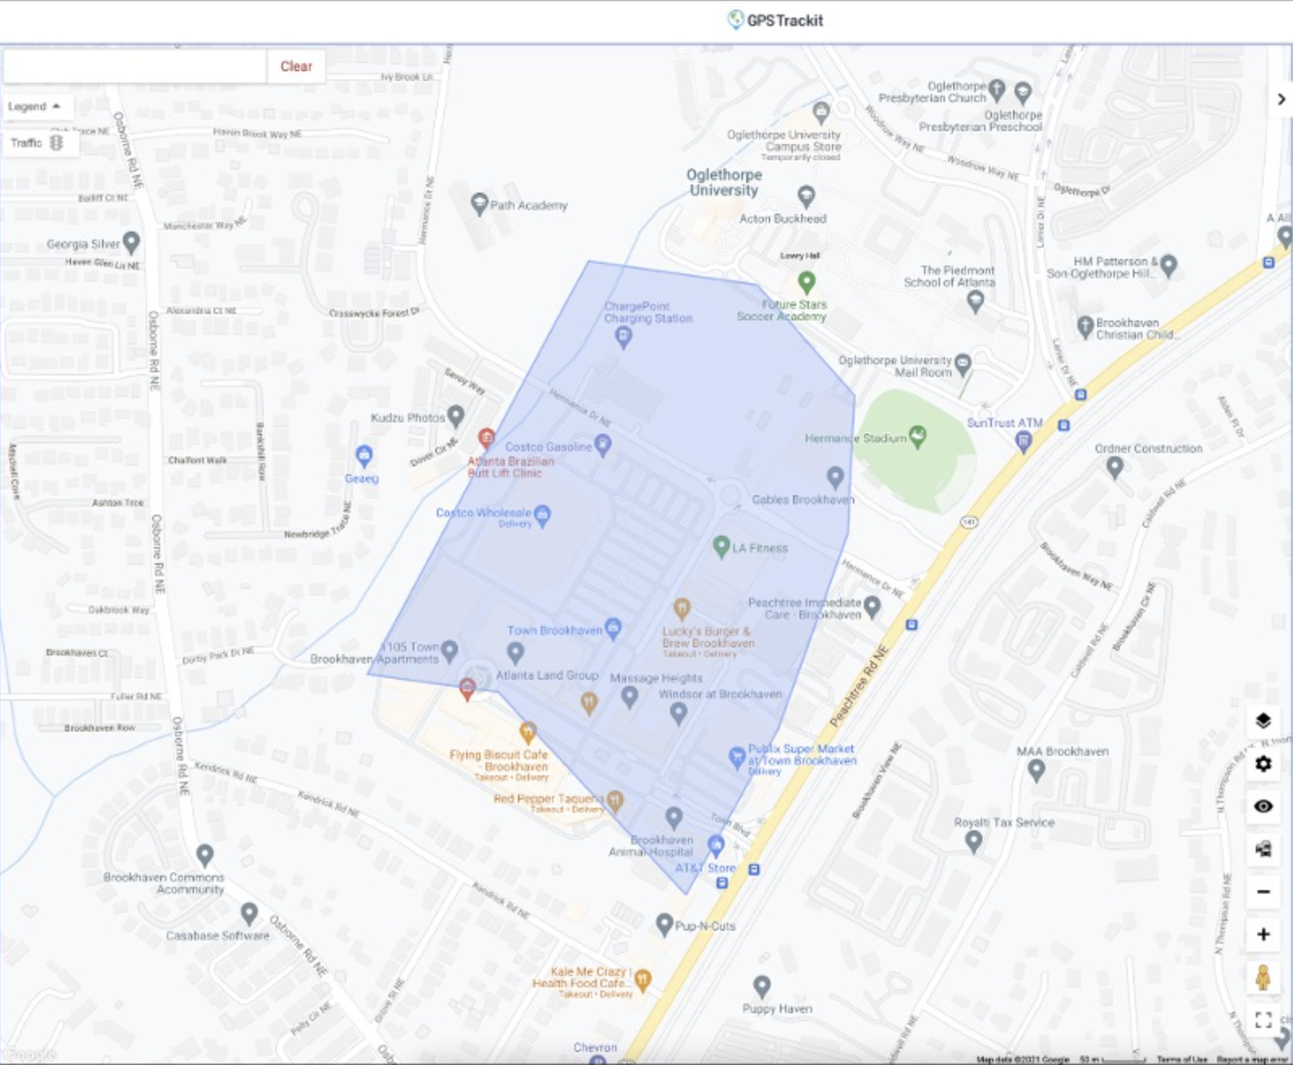Select the HM Patterson & Son pin
The image size is (1293, 1065).
pyautogui.click(x=1168, y=265)
